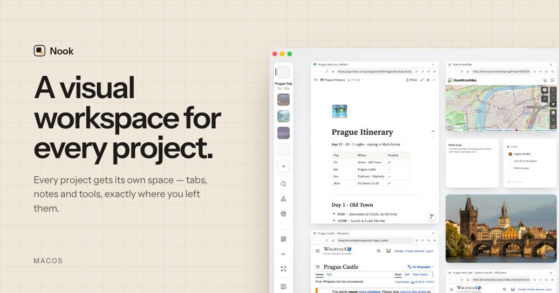Open the second space thumbnail with interior scene
559x293 pixels.
click(x=283, y=100)
